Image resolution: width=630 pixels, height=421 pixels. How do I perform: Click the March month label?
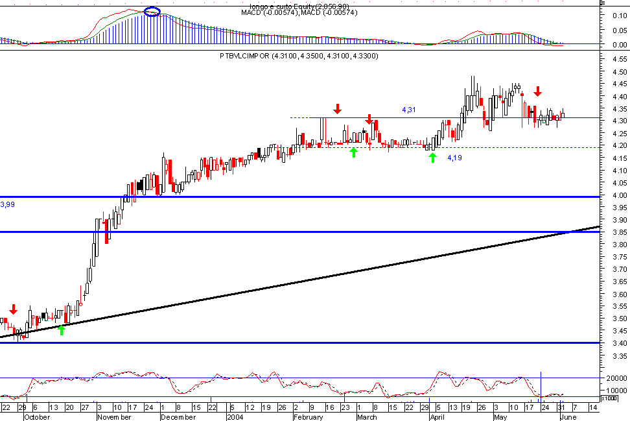(367, 417)
